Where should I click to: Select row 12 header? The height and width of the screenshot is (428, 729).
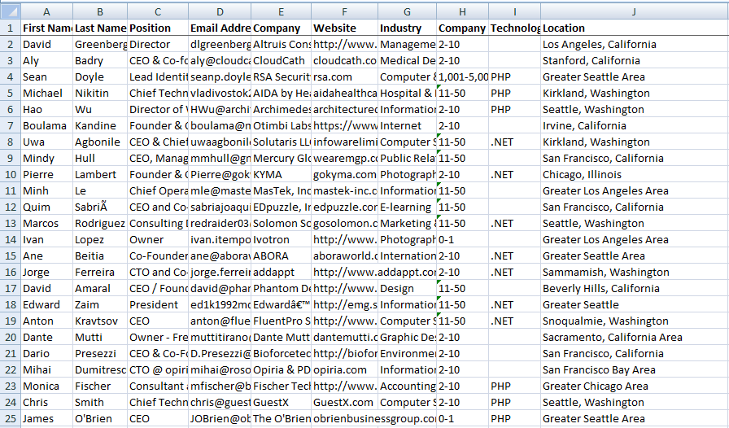(x=11, y=207)
